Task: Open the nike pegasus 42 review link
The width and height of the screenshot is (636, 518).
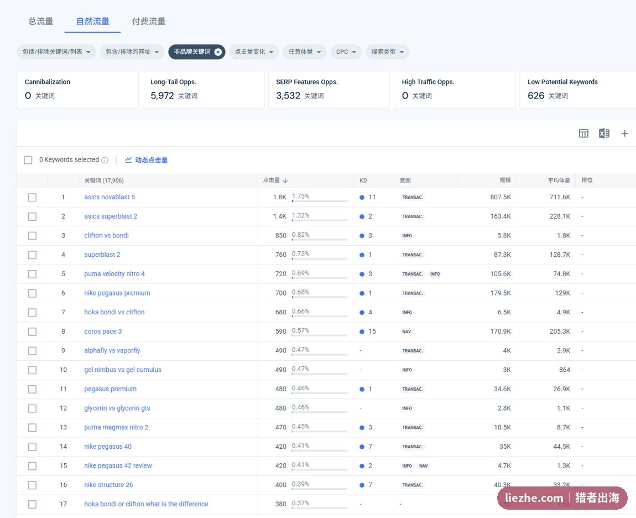Action: pyautogui.click(x=118, y=465)
